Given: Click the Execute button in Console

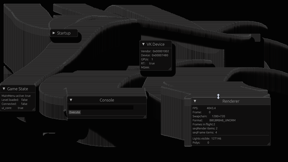Looking at the screenshot, I should 75,112.
